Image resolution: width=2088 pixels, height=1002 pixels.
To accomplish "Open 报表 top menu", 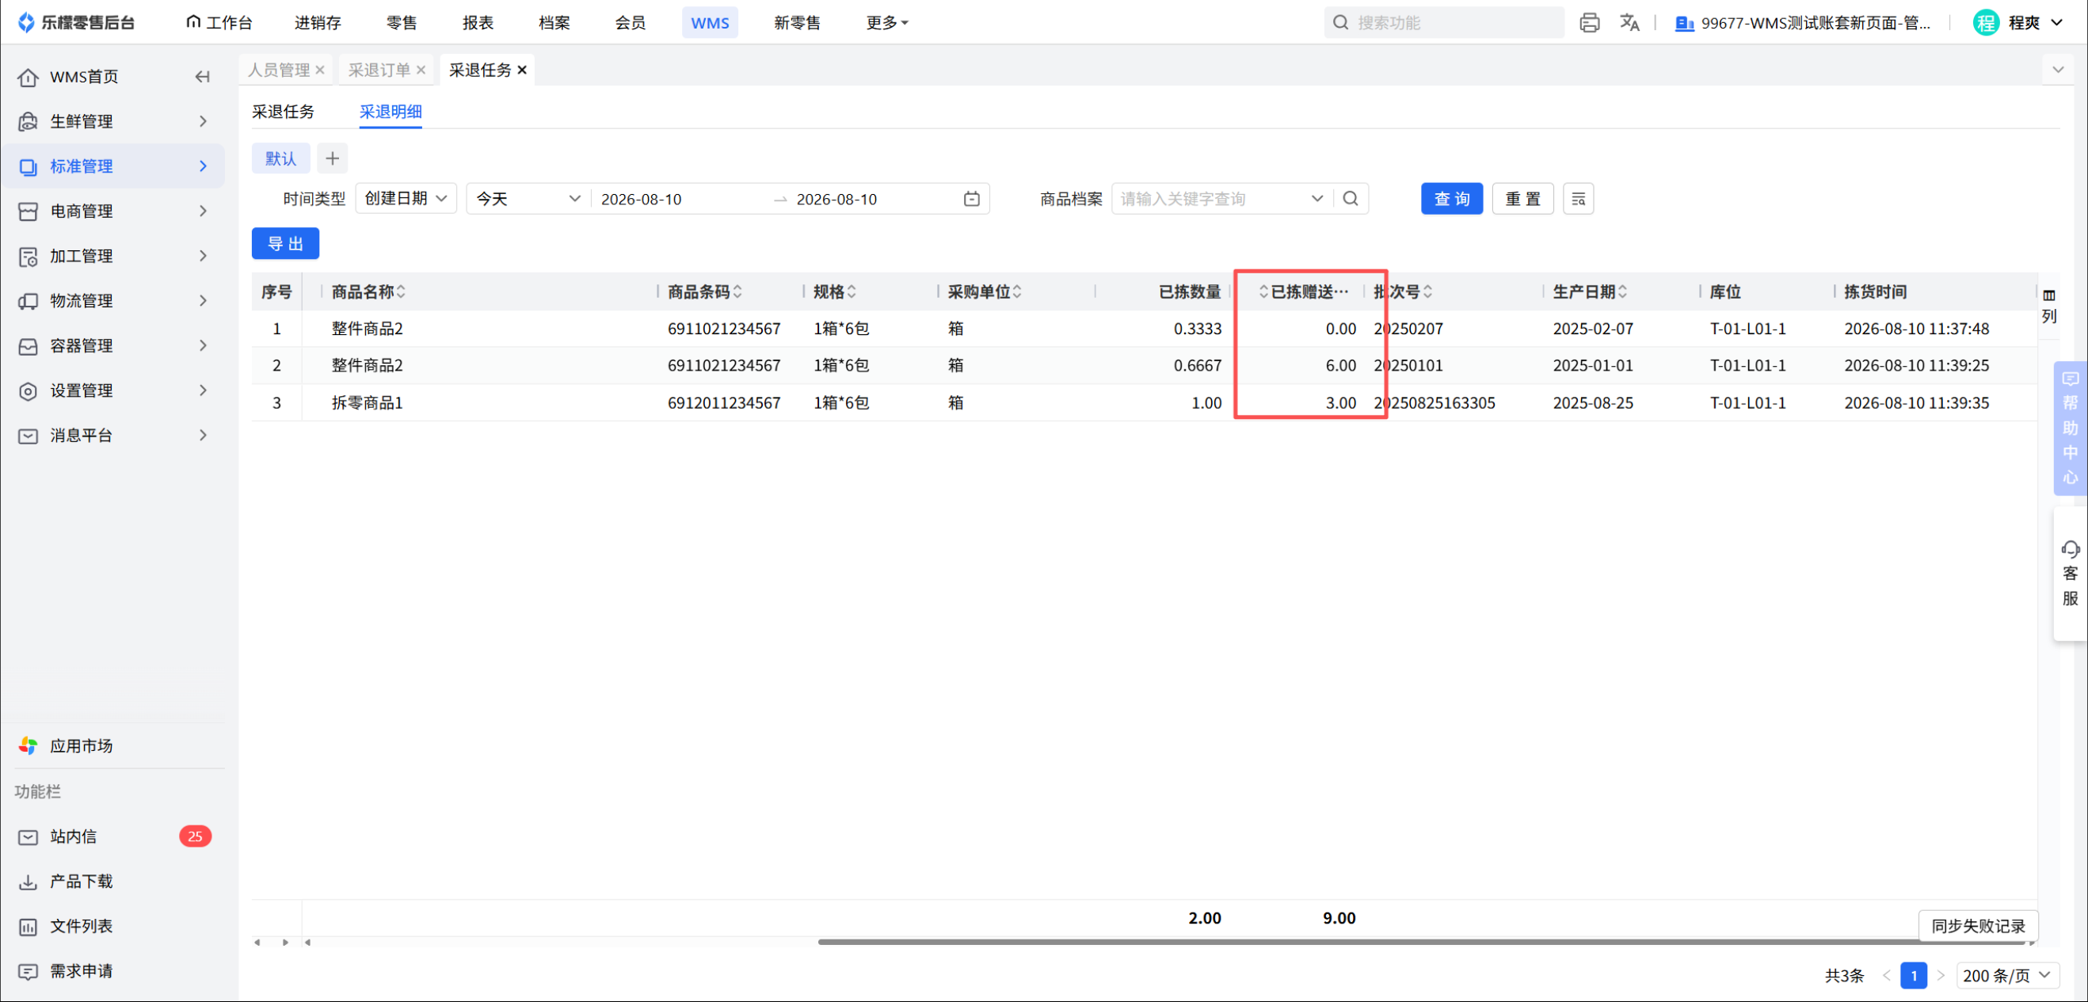I will [x=478, y=23].
